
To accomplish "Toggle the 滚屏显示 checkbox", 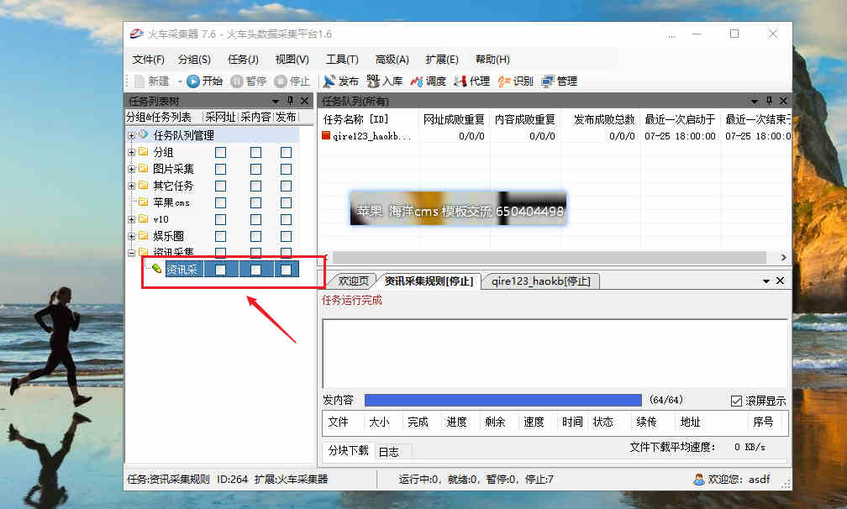I will pyautogui.click(x=736, y=401).
